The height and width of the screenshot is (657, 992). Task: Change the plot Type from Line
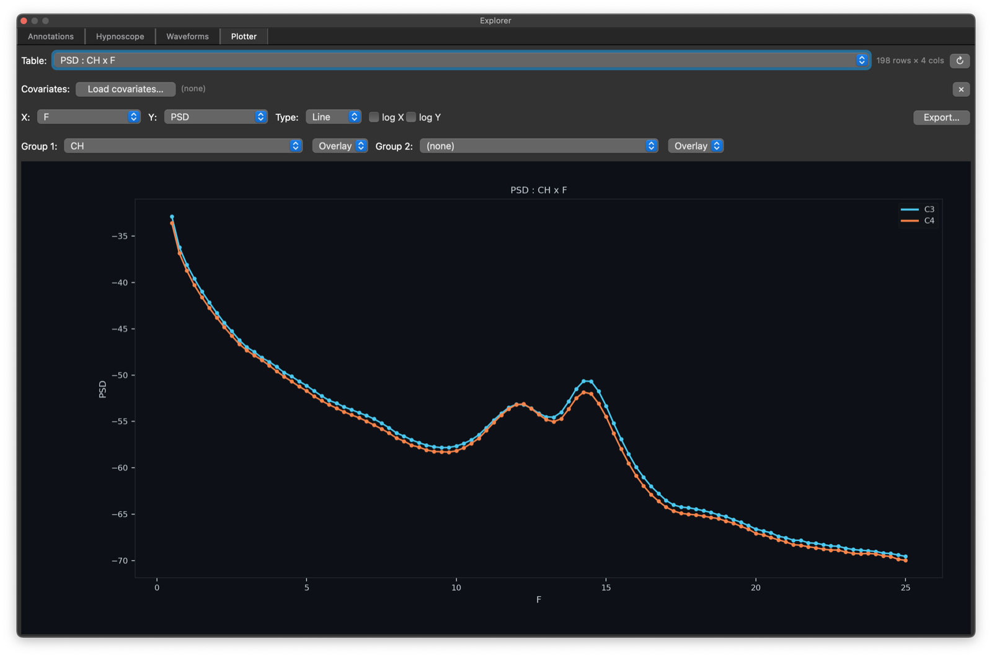(x=334, y=117)
